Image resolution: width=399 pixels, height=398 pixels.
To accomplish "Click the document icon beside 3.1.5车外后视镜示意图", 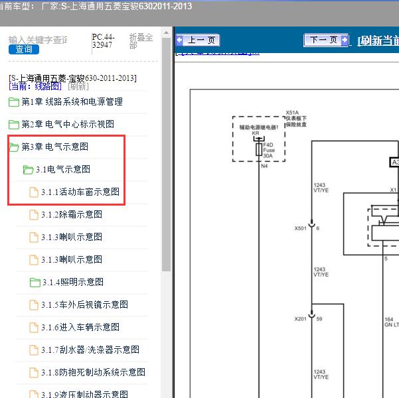I will point(34,305).
